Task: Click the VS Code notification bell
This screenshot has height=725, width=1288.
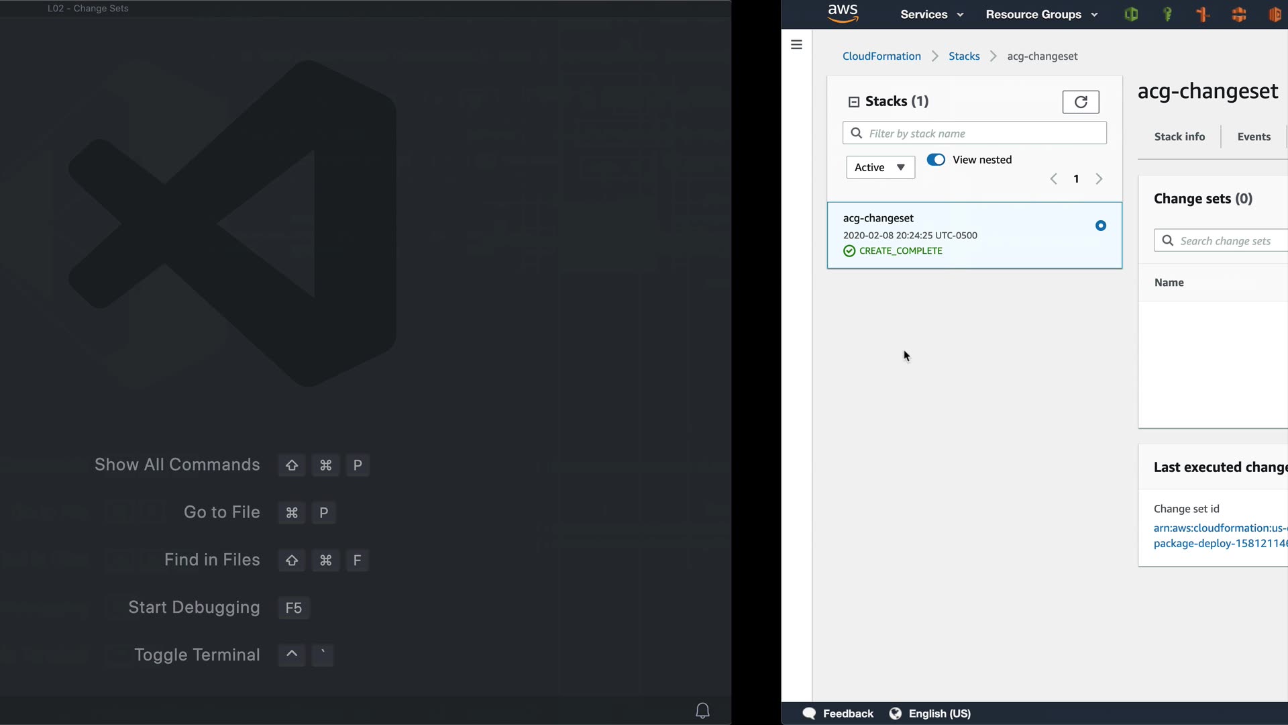Action: (702, 710)
